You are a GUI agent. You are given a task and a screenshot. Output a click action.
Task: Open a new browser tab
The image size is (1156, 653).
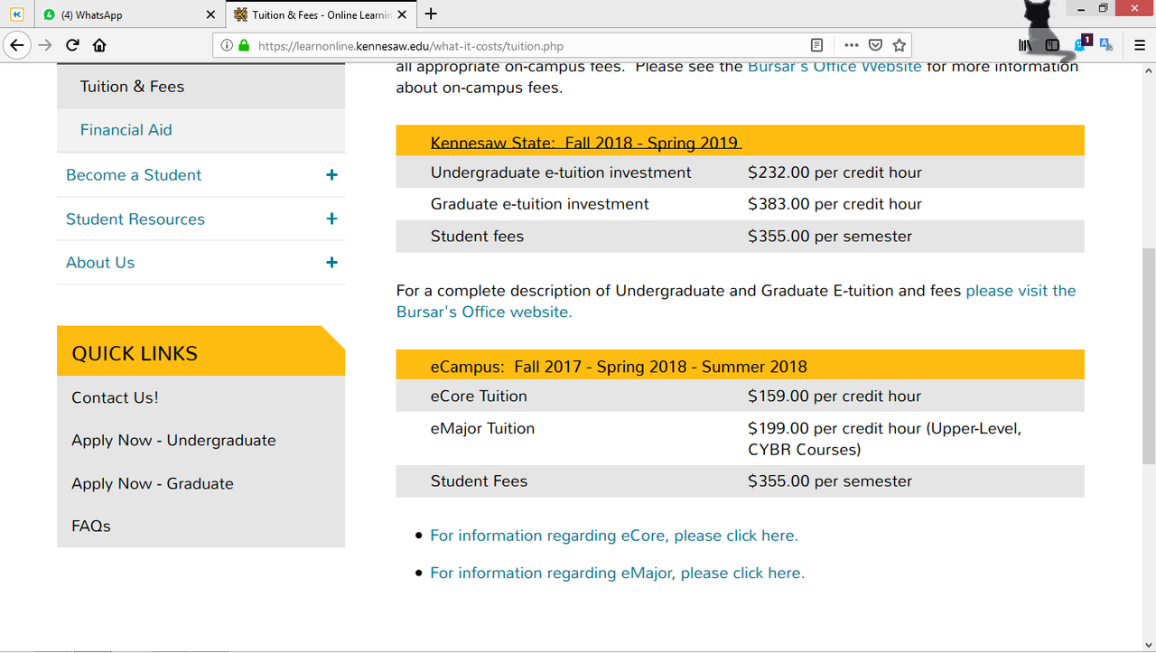click(x=431, y=14)
